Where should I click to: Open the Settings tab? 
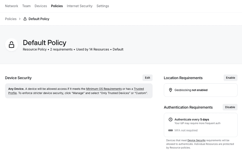(x=103, y=6)
